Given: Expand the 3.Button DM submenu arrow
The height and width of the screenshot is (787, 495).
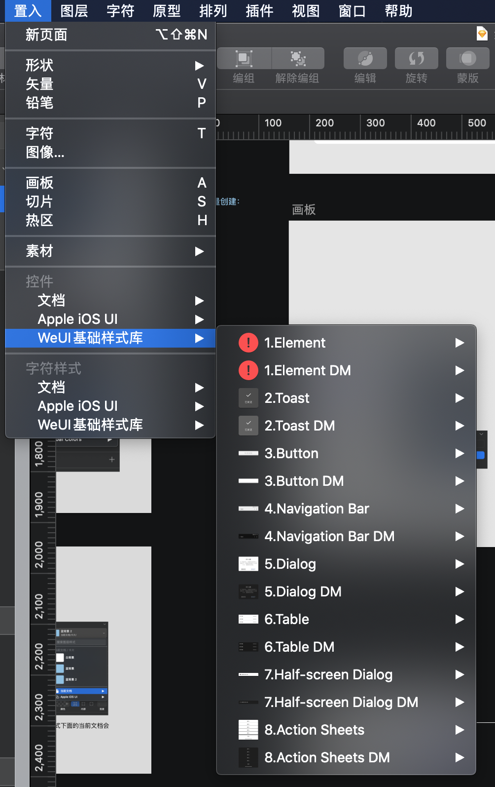Looking at the screenshot, I should coord(460,481).
